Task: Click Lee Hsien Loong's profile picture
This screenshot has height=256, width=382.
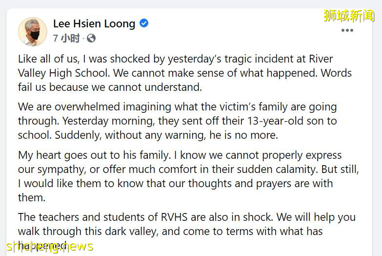Action: (32, 31)
